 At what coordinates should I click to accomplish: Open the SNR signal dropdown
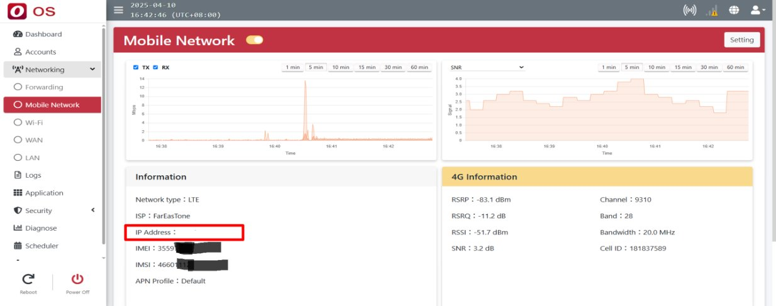pyautogui.click(x=487, y=67)
